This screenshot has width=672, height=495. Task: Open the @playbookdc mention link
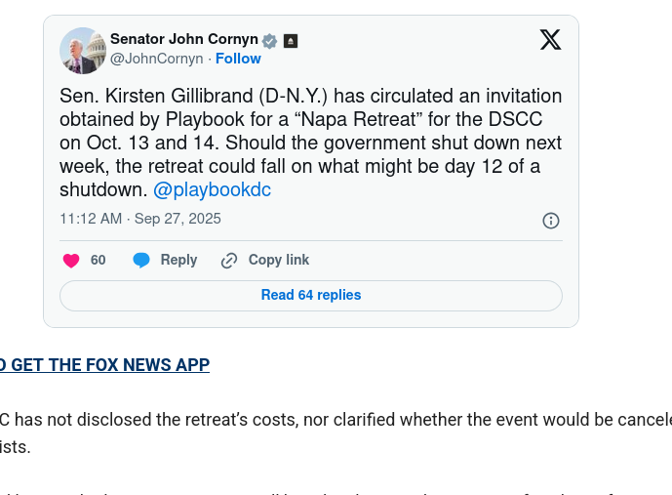[x=212, y=189]
